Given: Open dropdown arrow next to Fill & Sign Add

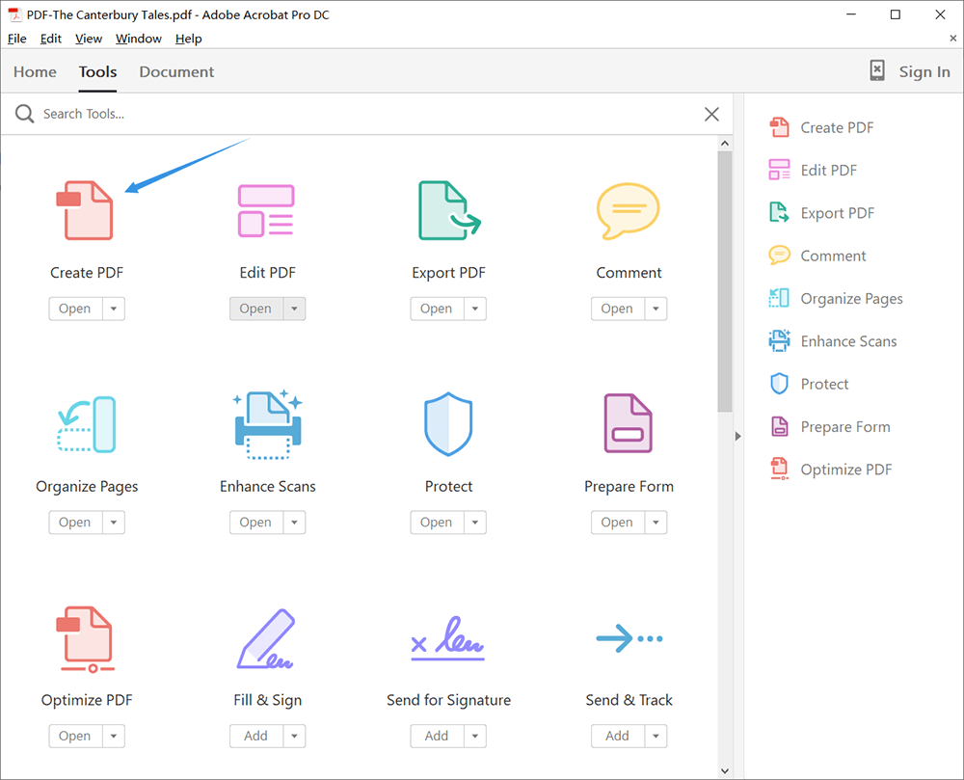Looking at the screenshot, I should [x=294, y=737].
